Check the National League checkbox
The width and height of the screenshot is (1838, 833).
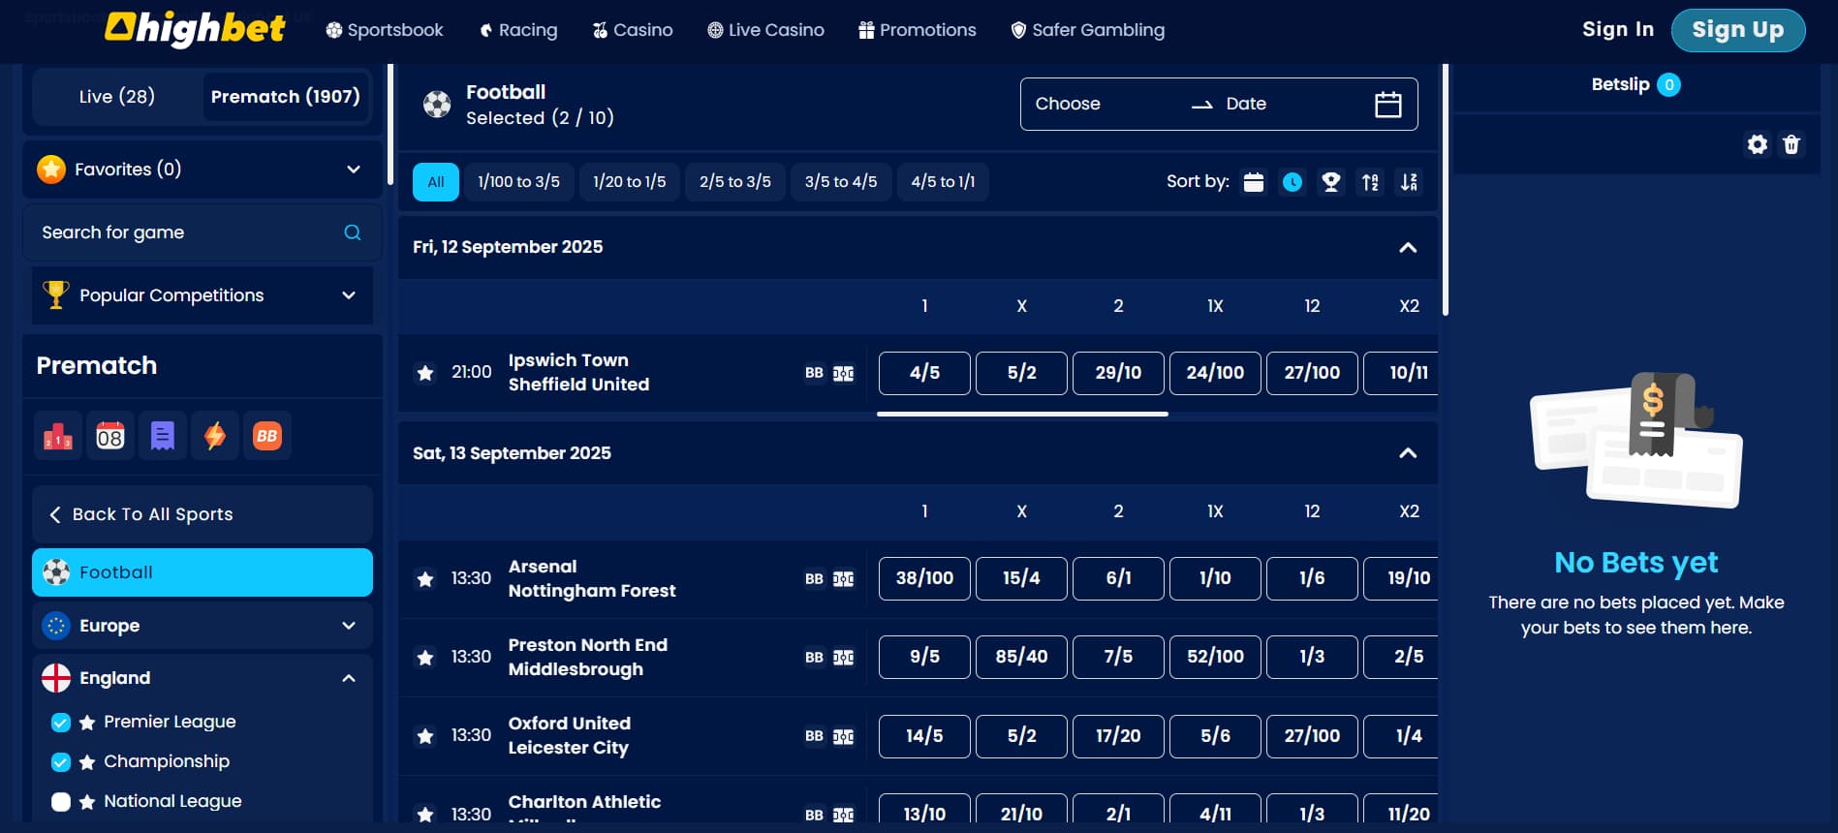click(x=61, y=802)
